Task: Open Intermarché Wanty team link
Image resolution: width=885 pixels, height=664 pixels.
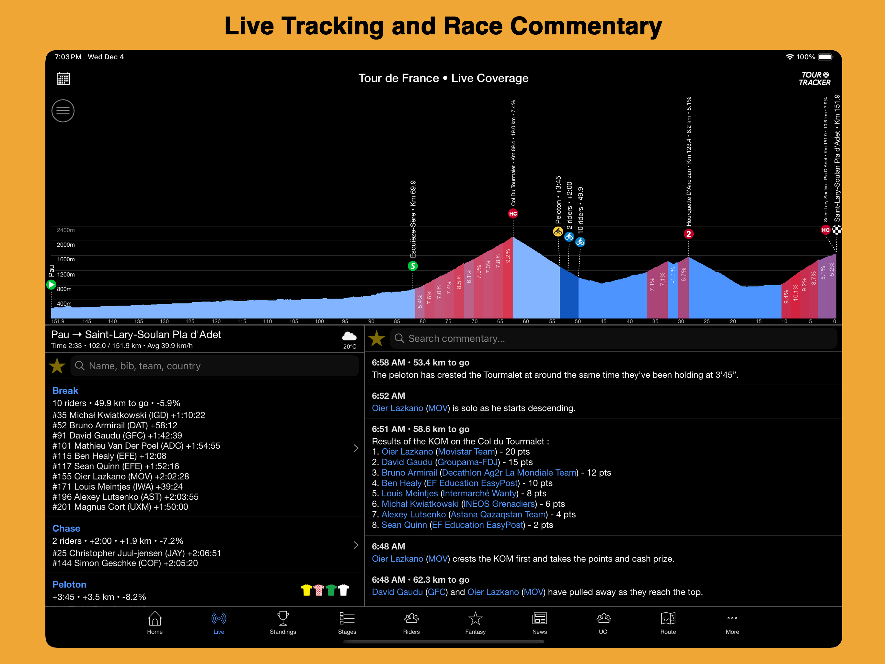Action: pyautogui.click(x=479, y=493)
